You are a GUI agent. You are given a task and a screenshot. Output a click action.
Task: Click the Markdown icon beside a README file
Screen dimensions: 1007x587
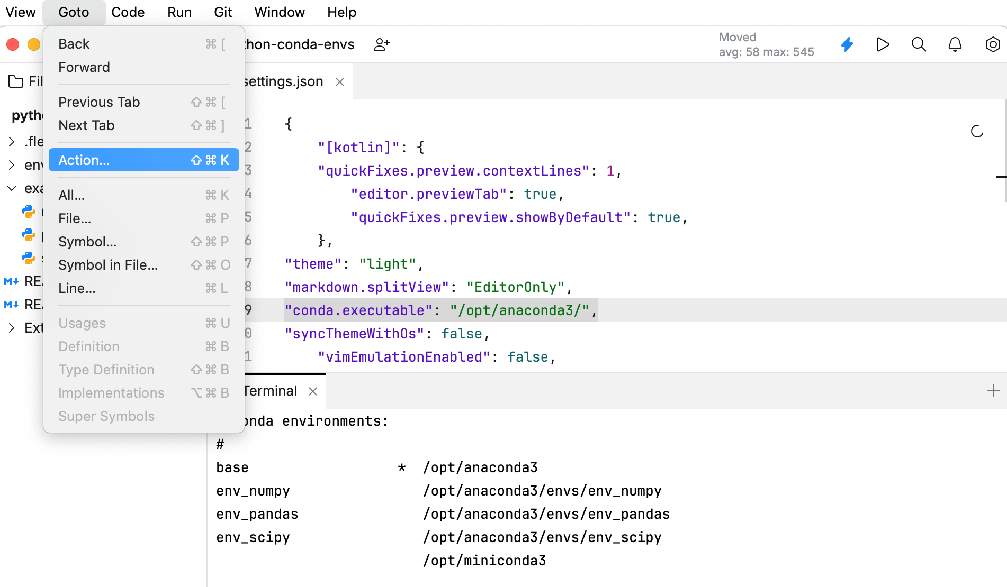[11, 281]
